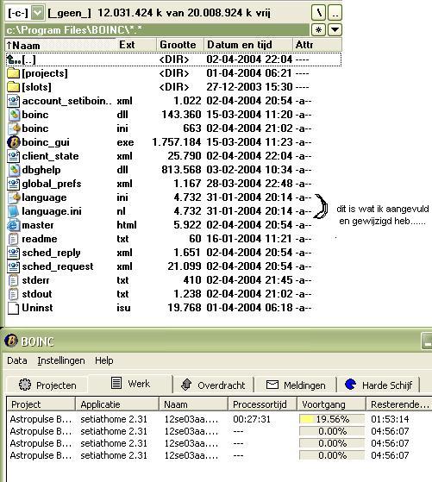The image size is (432, 482).
Task: Click the [_geen_] volume label
Action: (x=70, y=13)
